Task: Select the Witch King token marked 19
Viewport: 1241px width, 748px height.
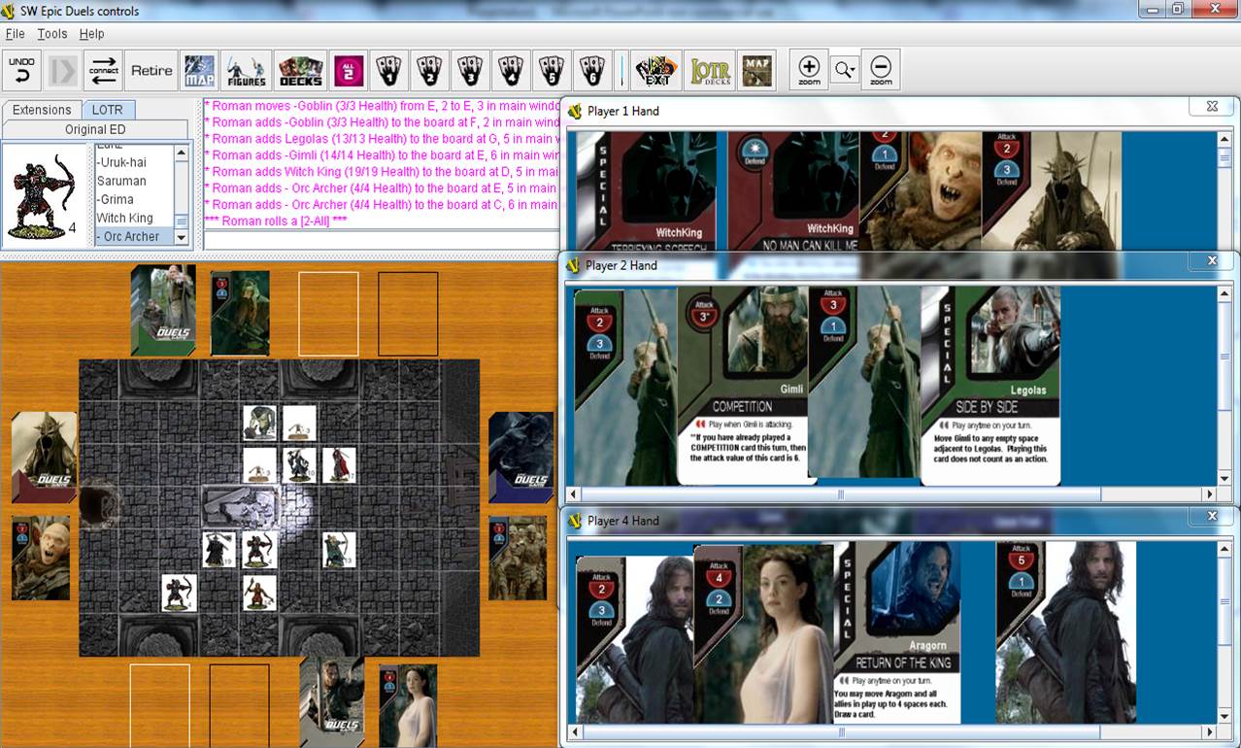Action: point(219,550)
